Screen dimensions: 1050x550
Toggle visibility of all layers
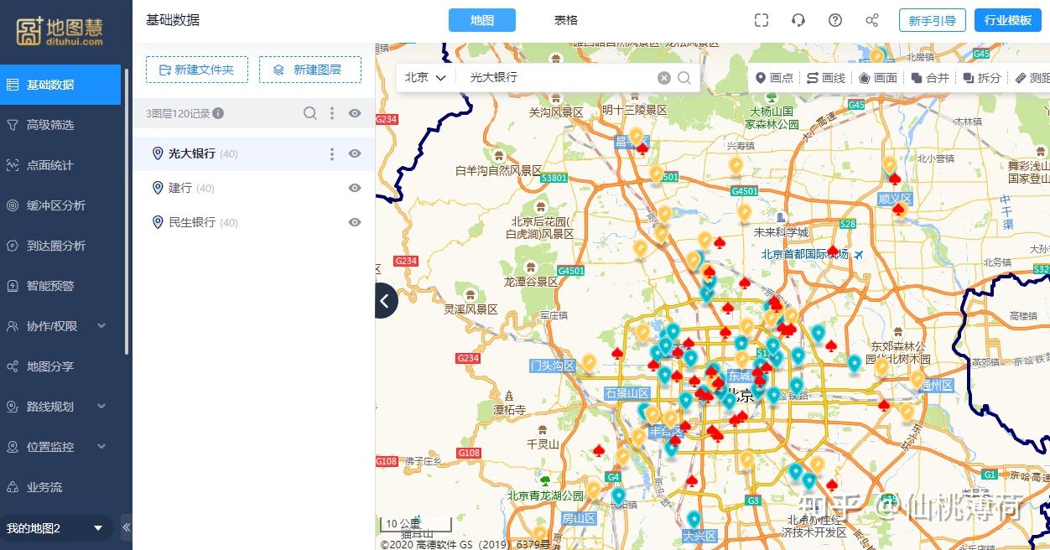pos(355,113)
